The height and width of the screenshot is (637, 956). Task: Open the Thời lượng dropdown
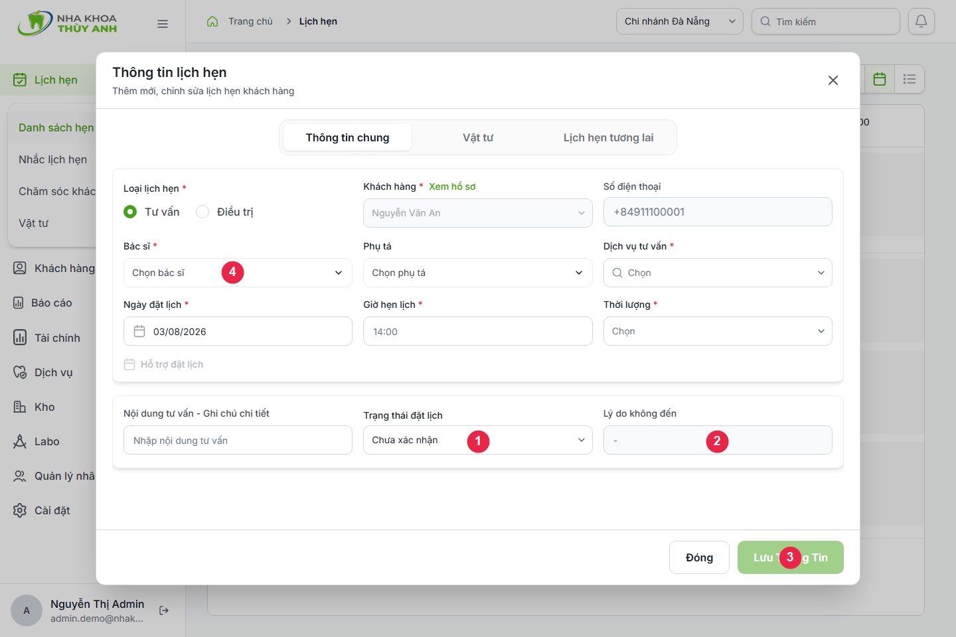718,331
